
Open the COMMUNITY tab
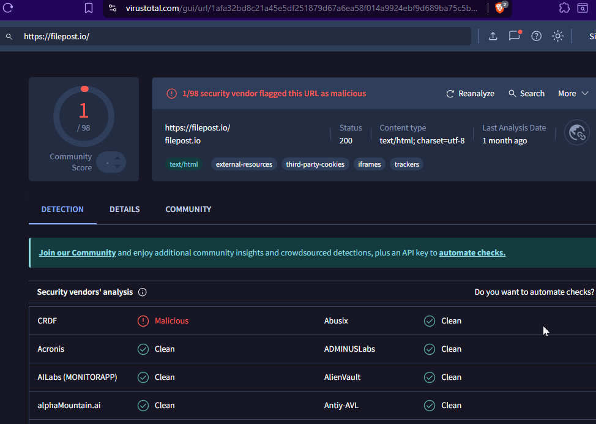188,210
